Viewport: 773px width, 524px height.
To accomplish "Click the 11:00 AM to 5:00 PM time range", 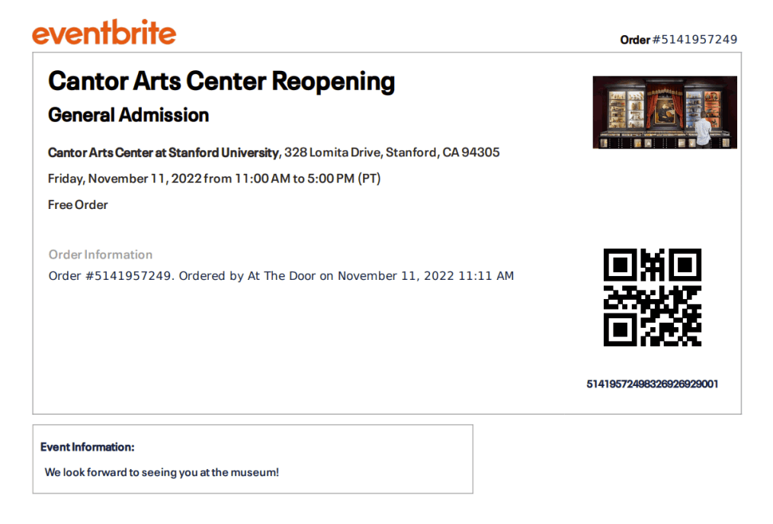I will click(294, 178).
